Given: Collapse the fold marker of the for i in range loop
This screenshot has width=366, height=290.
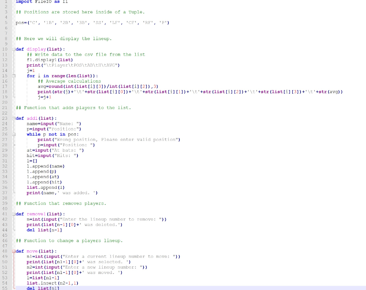Looking at the screenshot, I should (14, 76).
